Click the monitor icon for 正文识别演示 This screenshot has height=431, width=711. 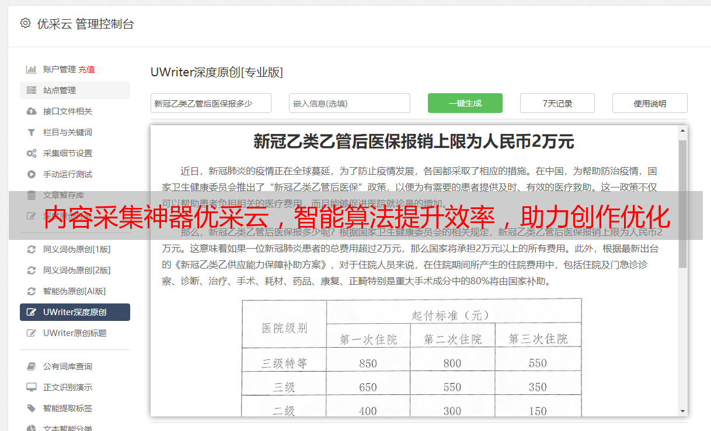32,387
